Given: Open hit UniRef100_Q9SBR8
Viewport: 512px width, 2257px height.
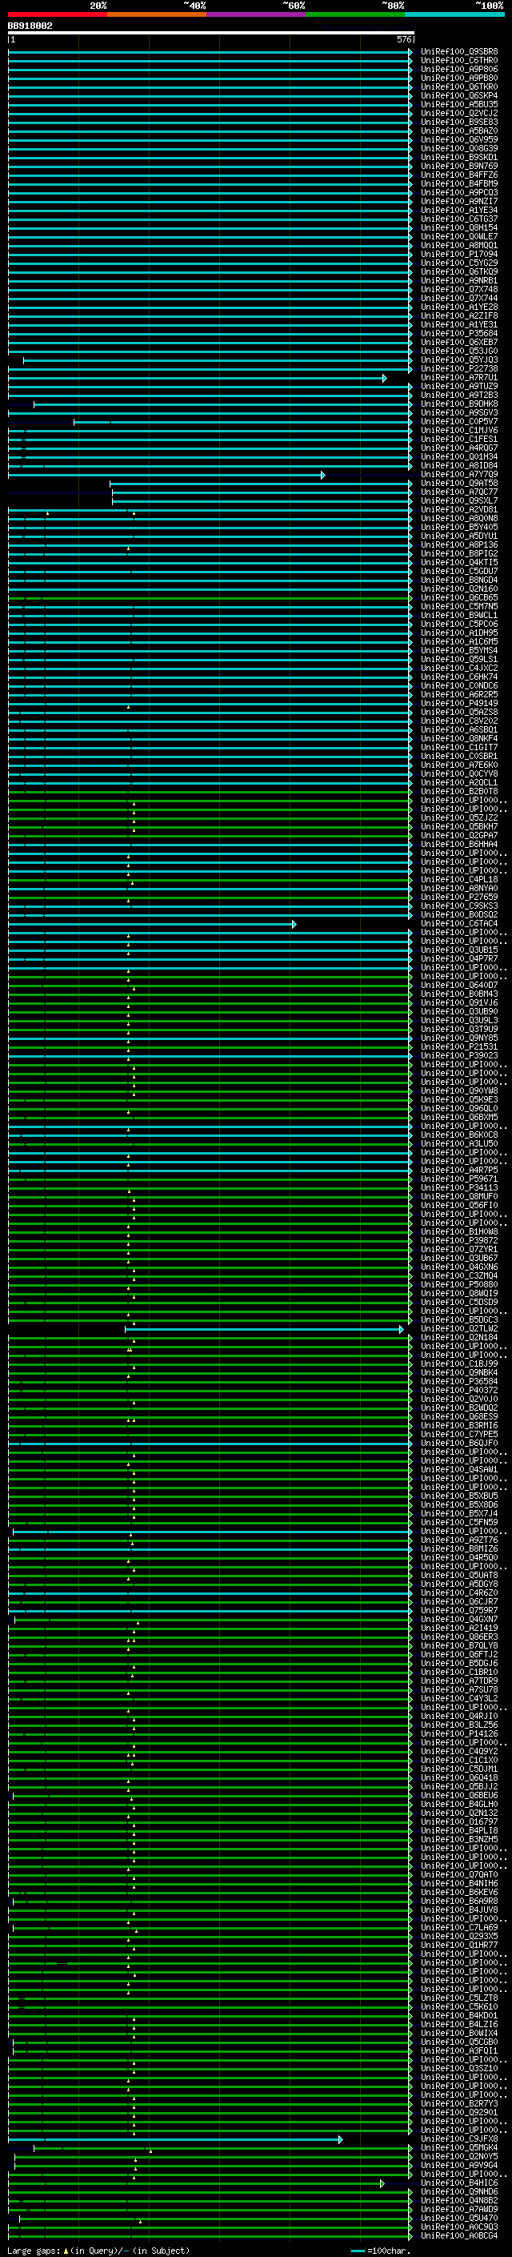Looking at the screenshot, I should tap(459, 52).
